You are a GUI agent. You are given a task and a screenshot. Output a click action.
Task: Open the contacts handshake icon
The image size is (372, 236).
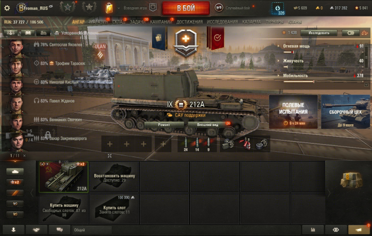[36, 230]
